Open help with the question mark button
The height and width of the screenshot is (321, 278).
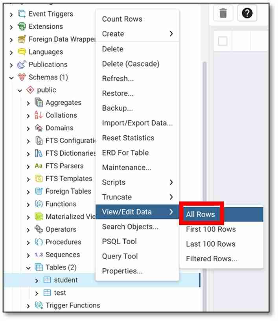point(247,13)
